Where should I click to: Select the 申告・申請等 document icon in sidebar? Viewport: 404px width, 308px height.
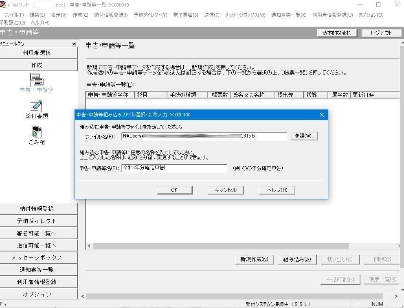coord(37,79)
